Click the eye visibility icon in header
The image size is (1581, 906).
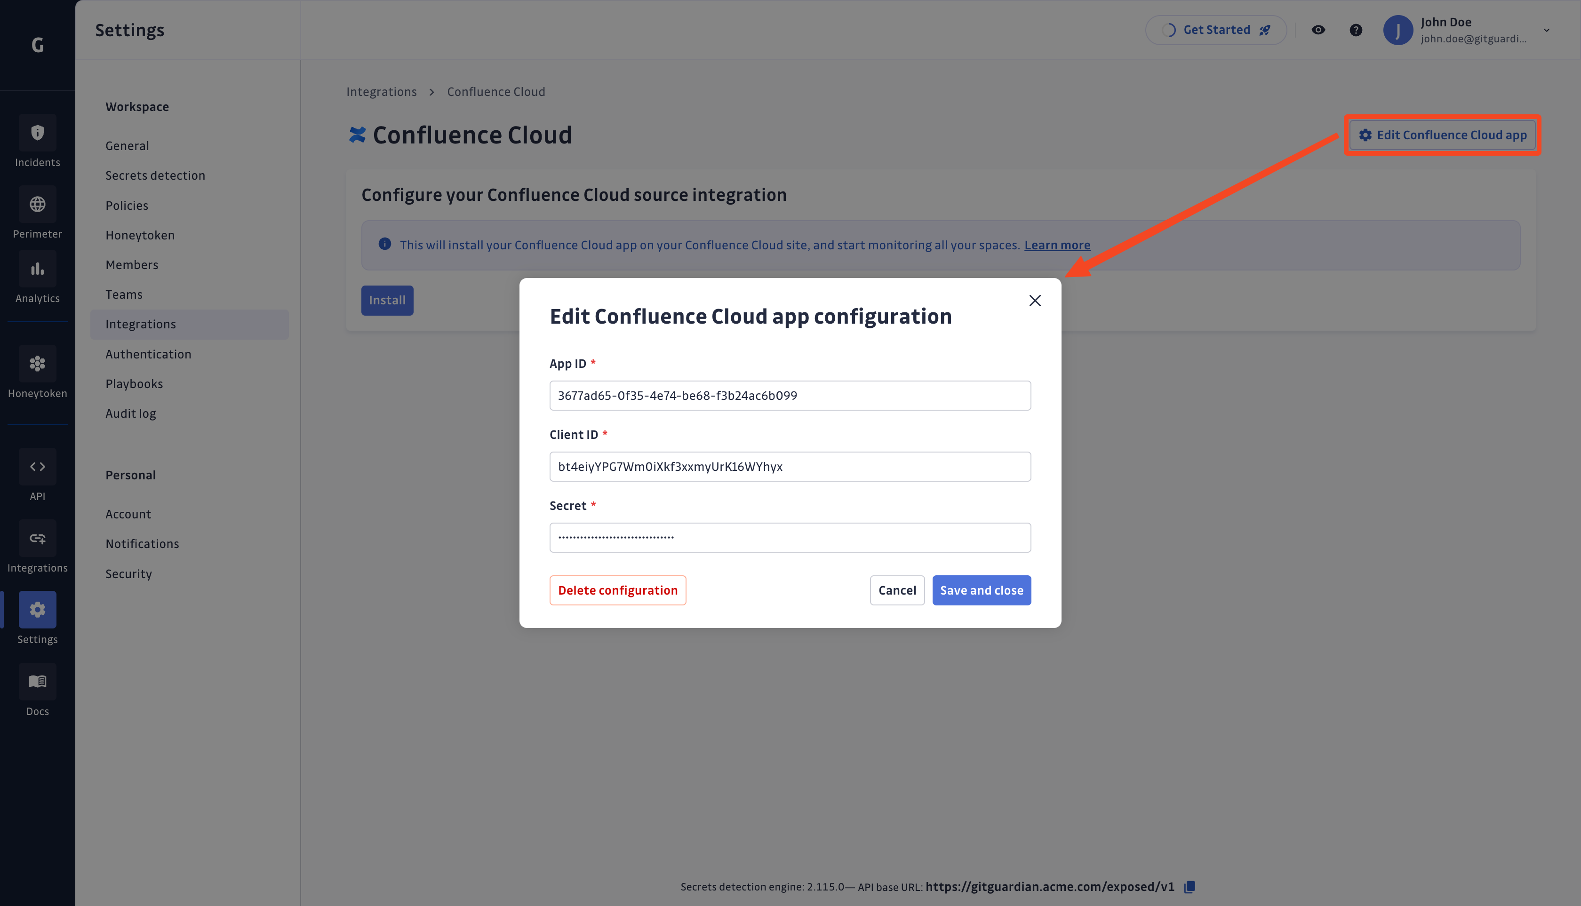click(x=1318, y=29)
